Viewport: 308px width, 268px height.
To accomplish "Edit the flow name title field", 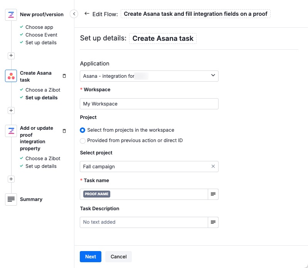I will point(195,14).
